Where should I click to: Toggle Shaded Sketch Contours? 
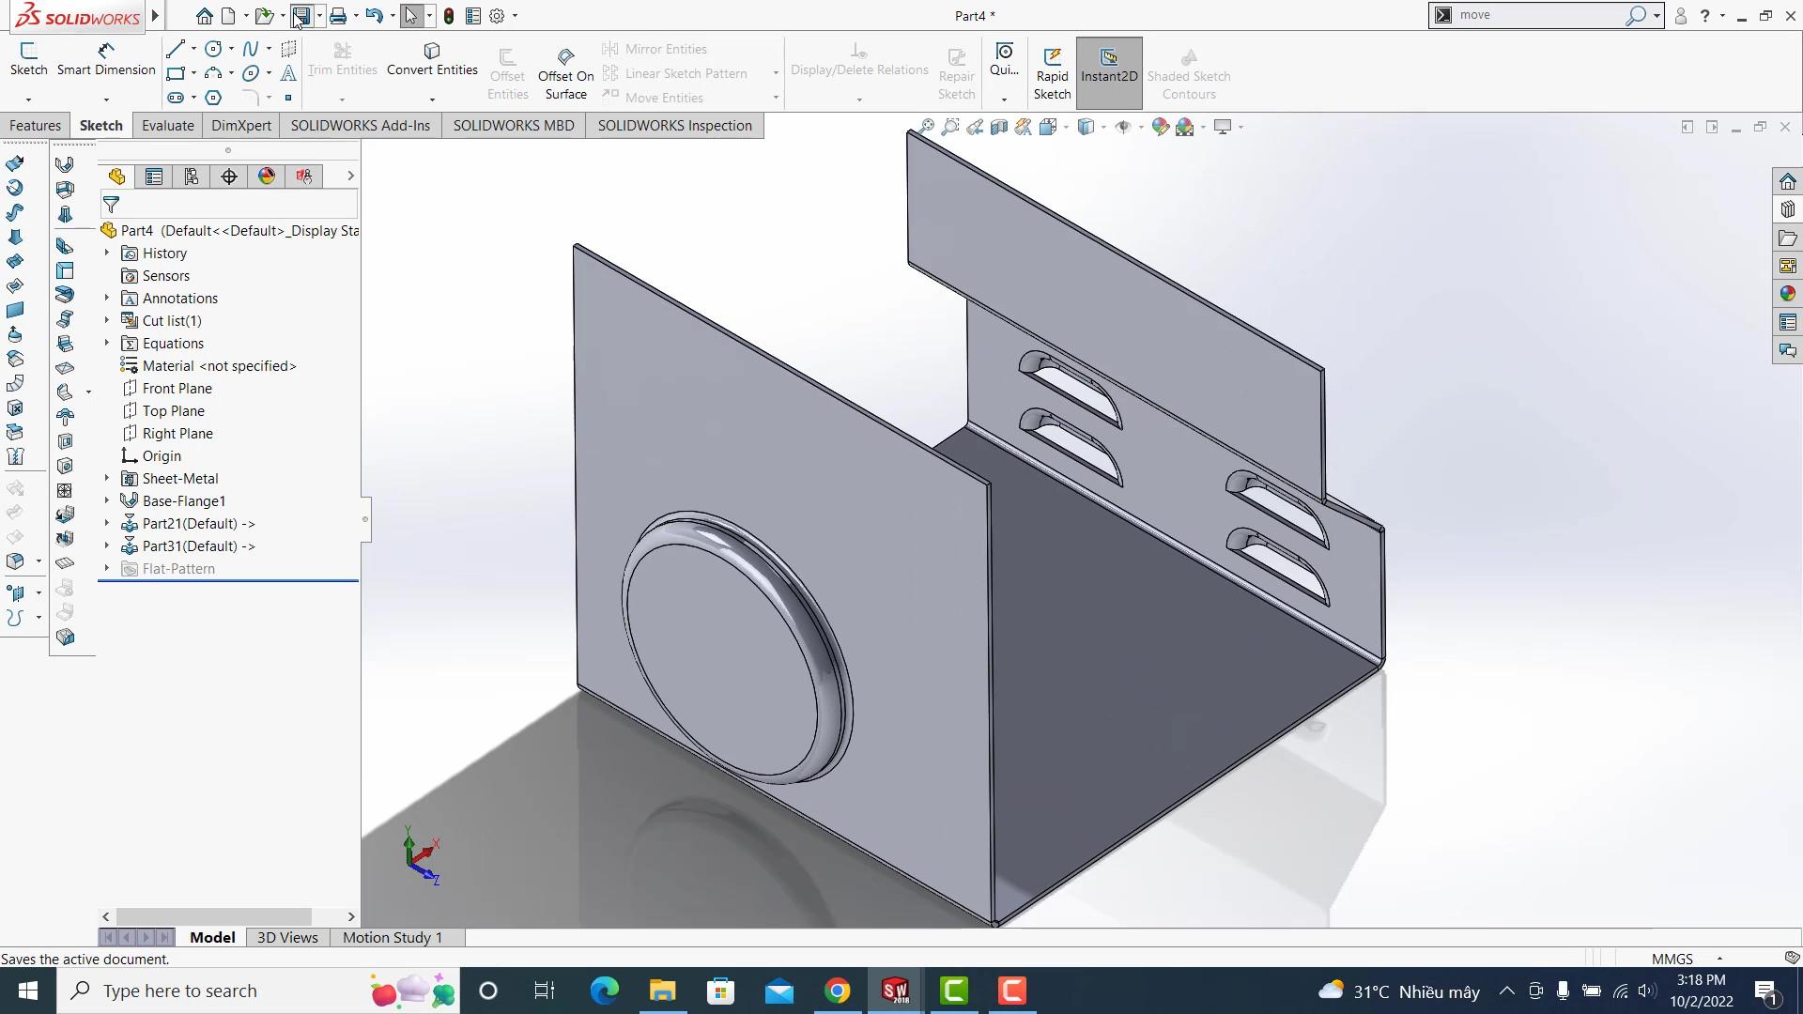tap(1188, 70)
